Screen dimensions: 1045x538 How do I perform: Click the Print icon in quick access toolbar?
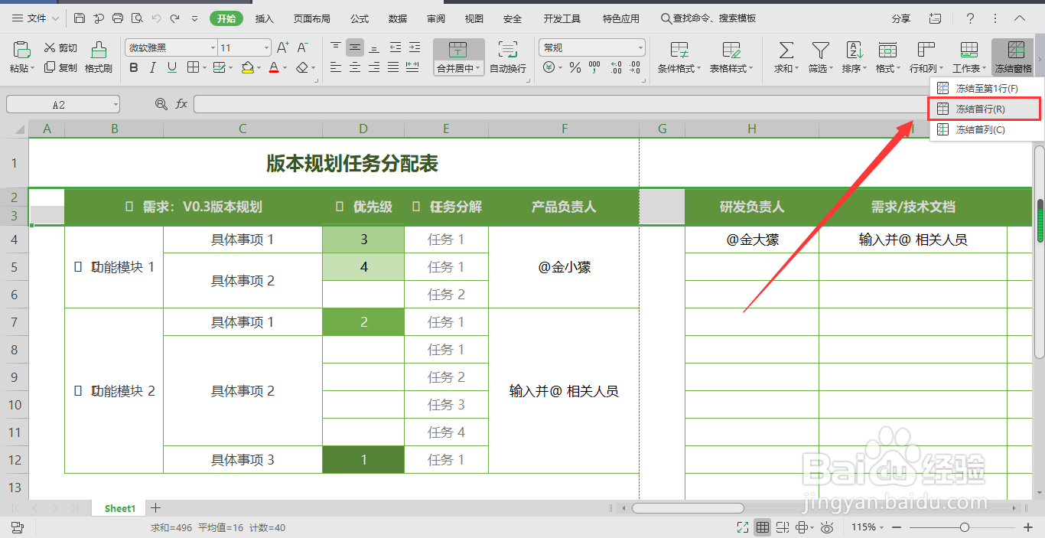117,18
